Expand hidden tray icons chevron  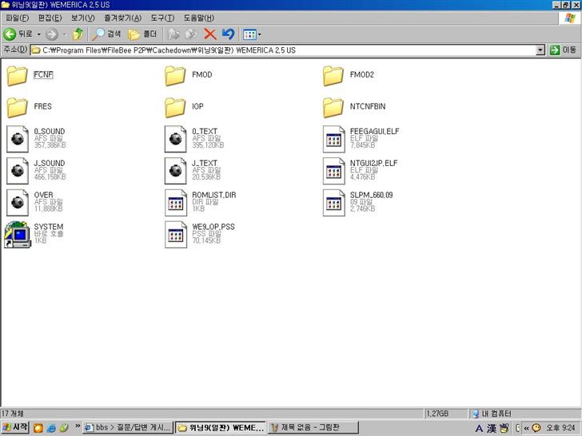pyautogui.click(x=526, y=428)
